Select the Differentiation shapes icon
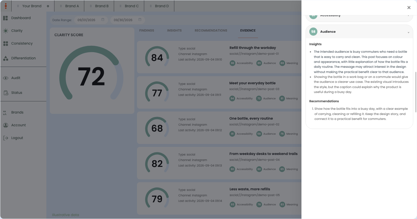 coord(6,58)
